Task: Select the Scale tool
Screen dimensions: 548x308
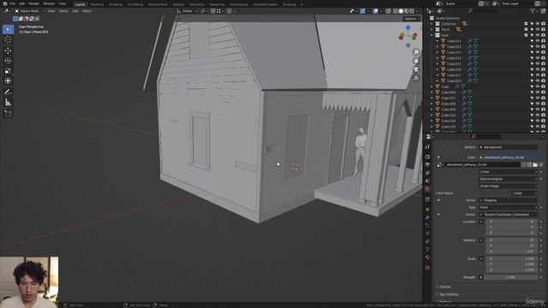Action: [x=8, y=71]
